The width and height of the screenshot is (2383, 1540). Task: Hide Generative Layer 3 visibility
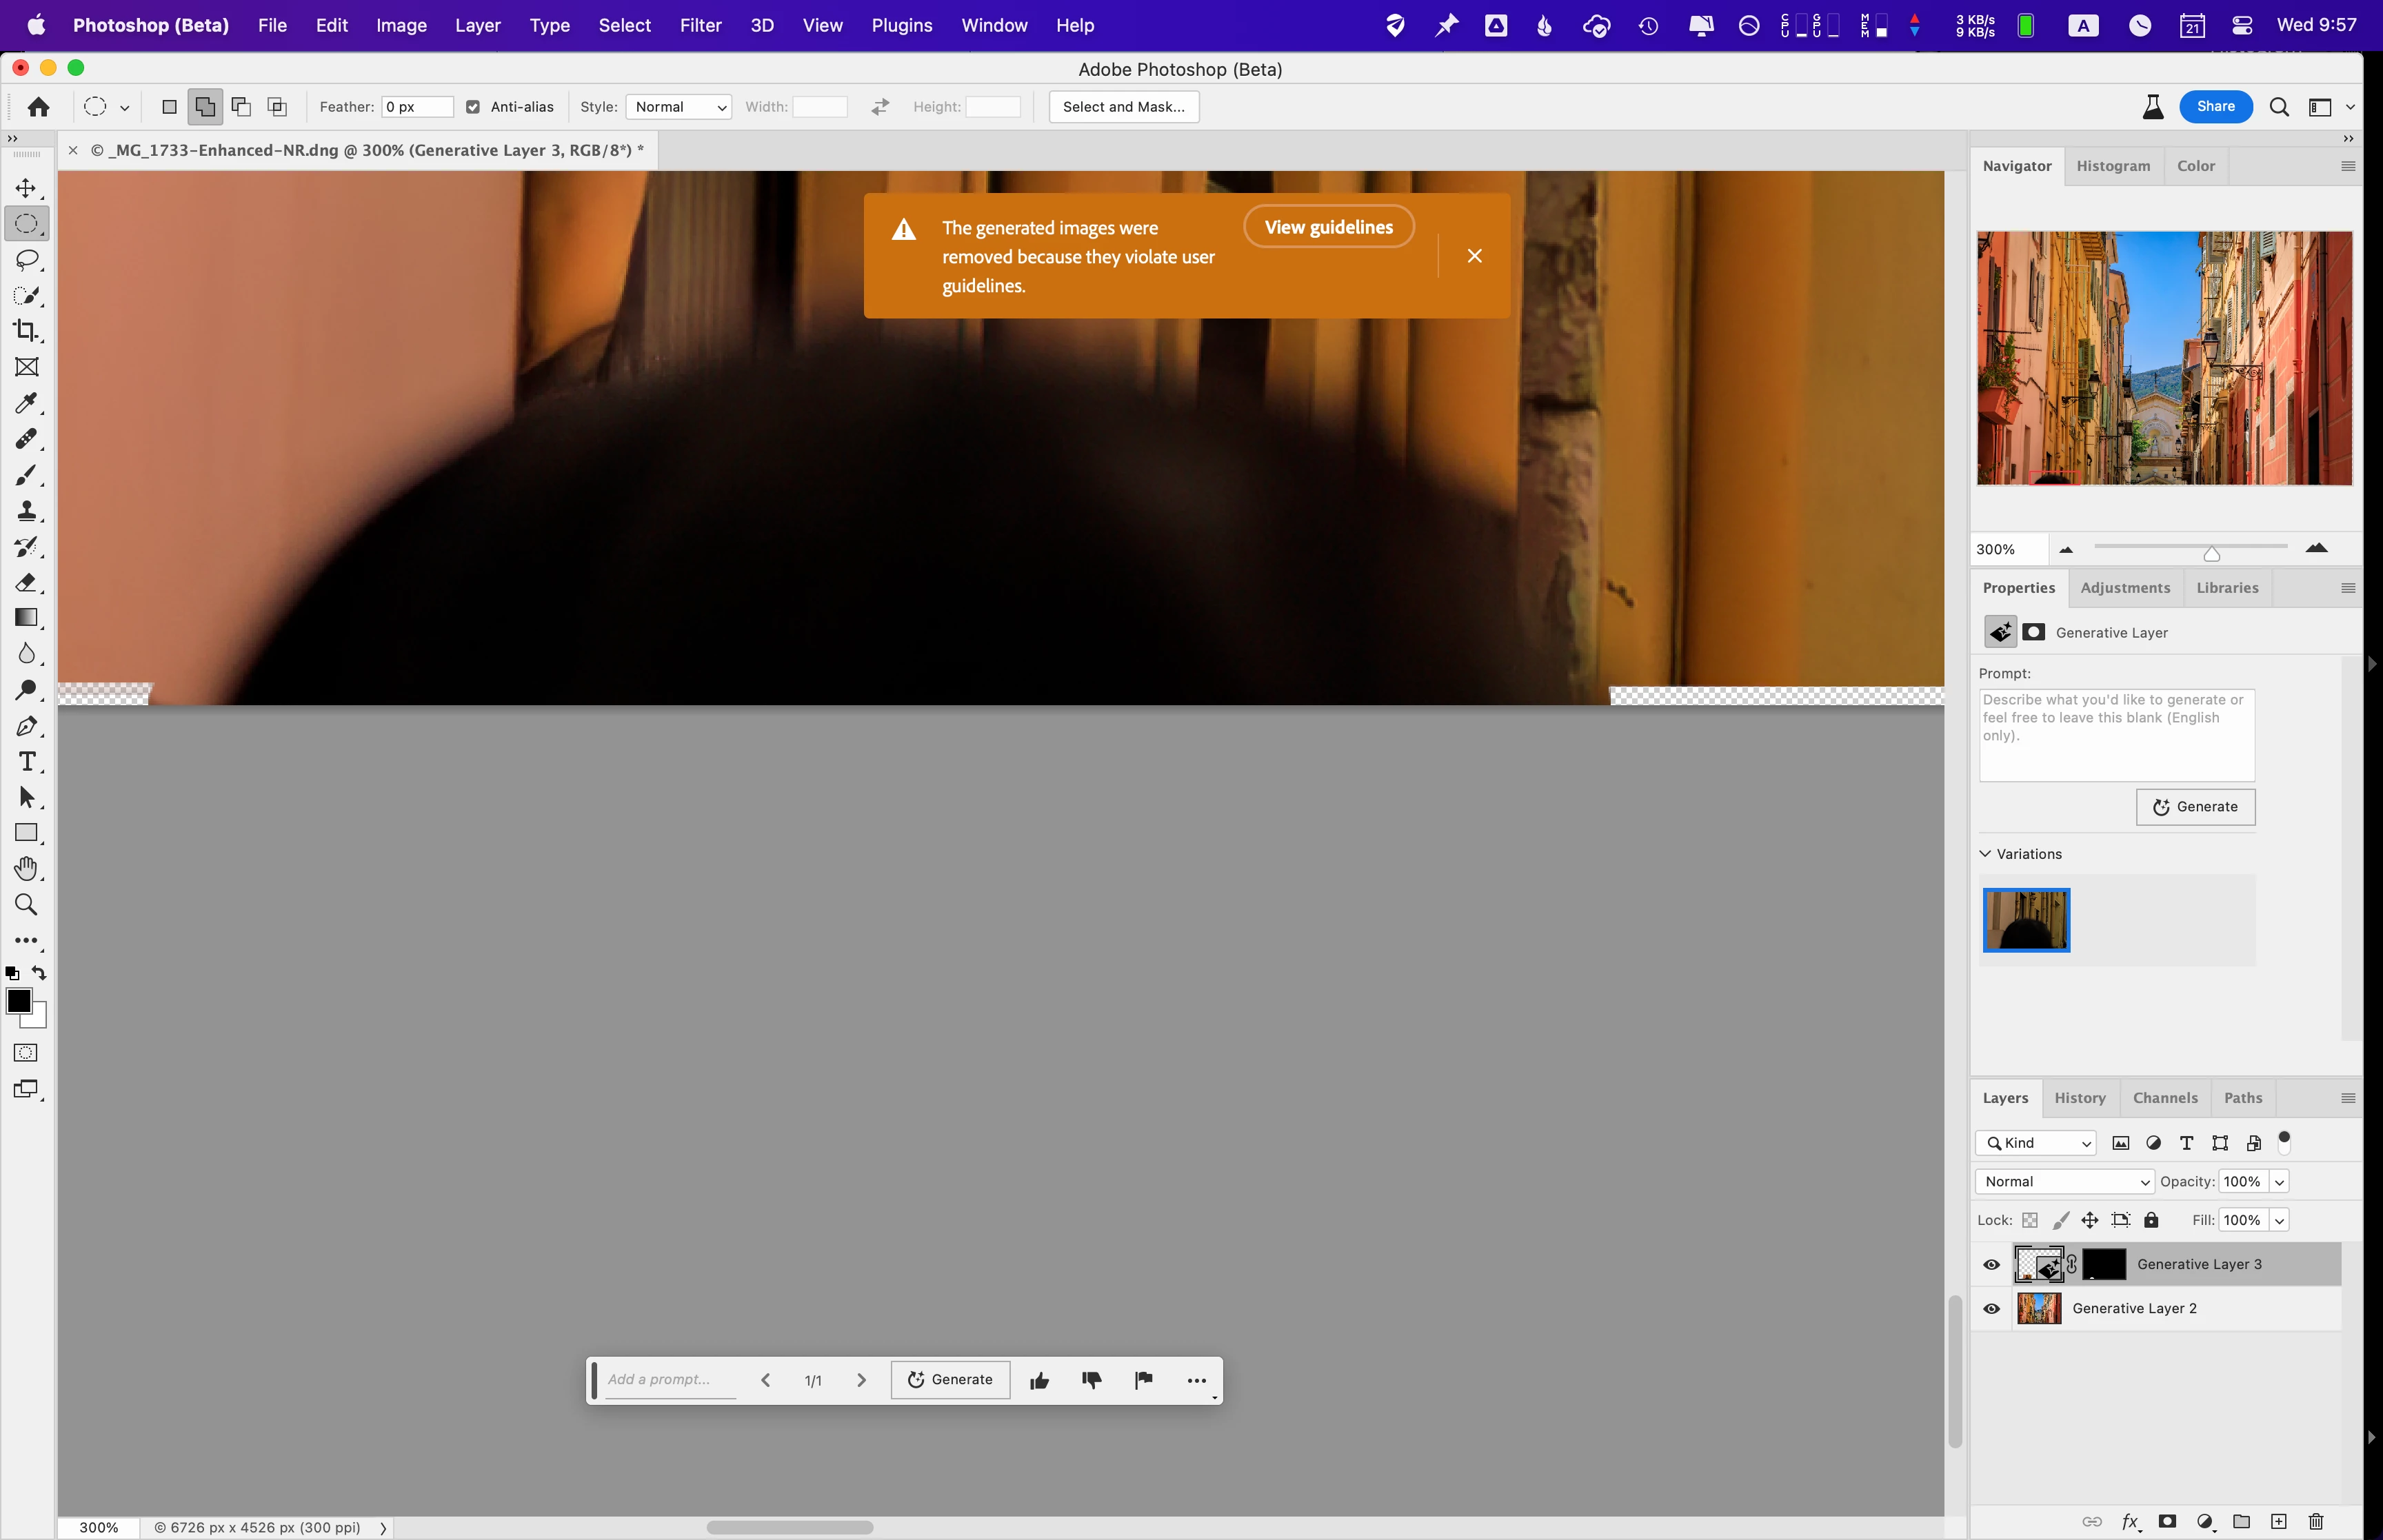click(1991, 1265)
